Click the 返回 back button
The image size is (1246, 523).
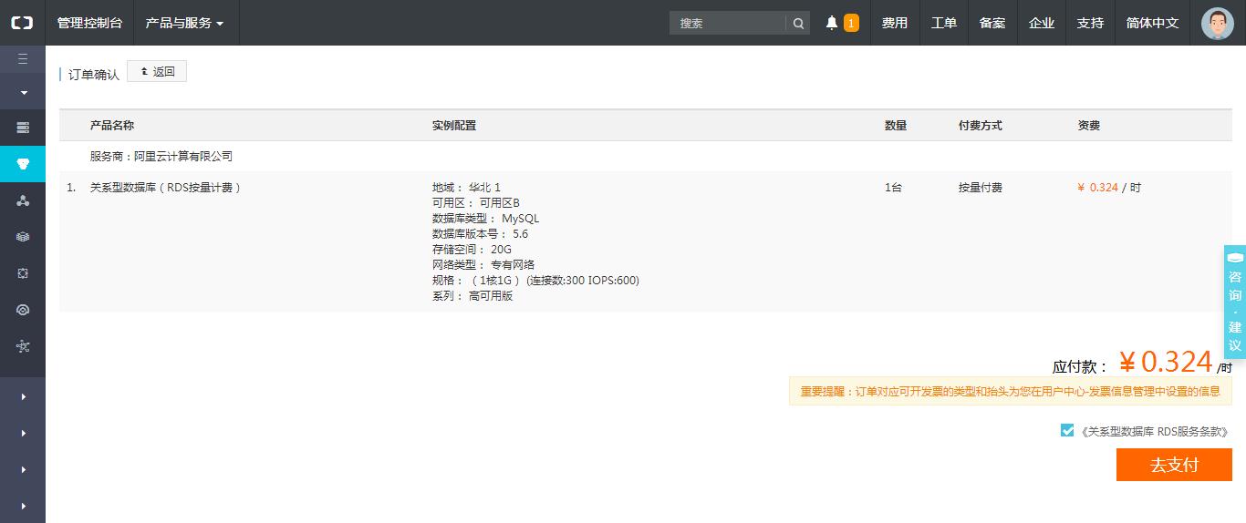157,71
